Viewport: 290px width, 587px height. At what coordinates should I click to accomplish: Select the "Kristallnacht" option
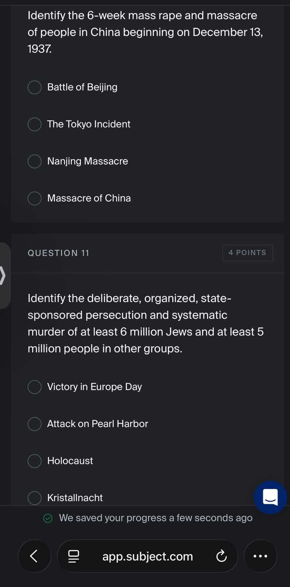tap(34, 498)
